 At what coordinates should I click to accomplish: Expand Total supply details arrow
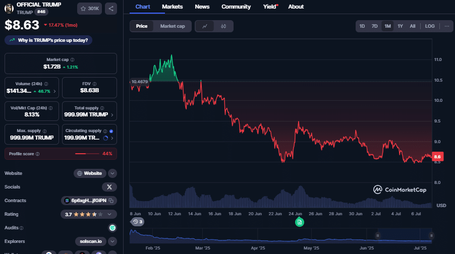pos(112,115)
